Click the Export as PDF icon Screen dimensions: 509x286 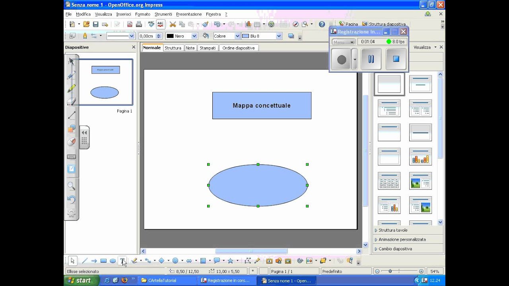[x=130, y=24]
